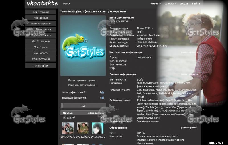Open Фотографии со мной
Screen dimensions: 228x145
click(74, 92)
